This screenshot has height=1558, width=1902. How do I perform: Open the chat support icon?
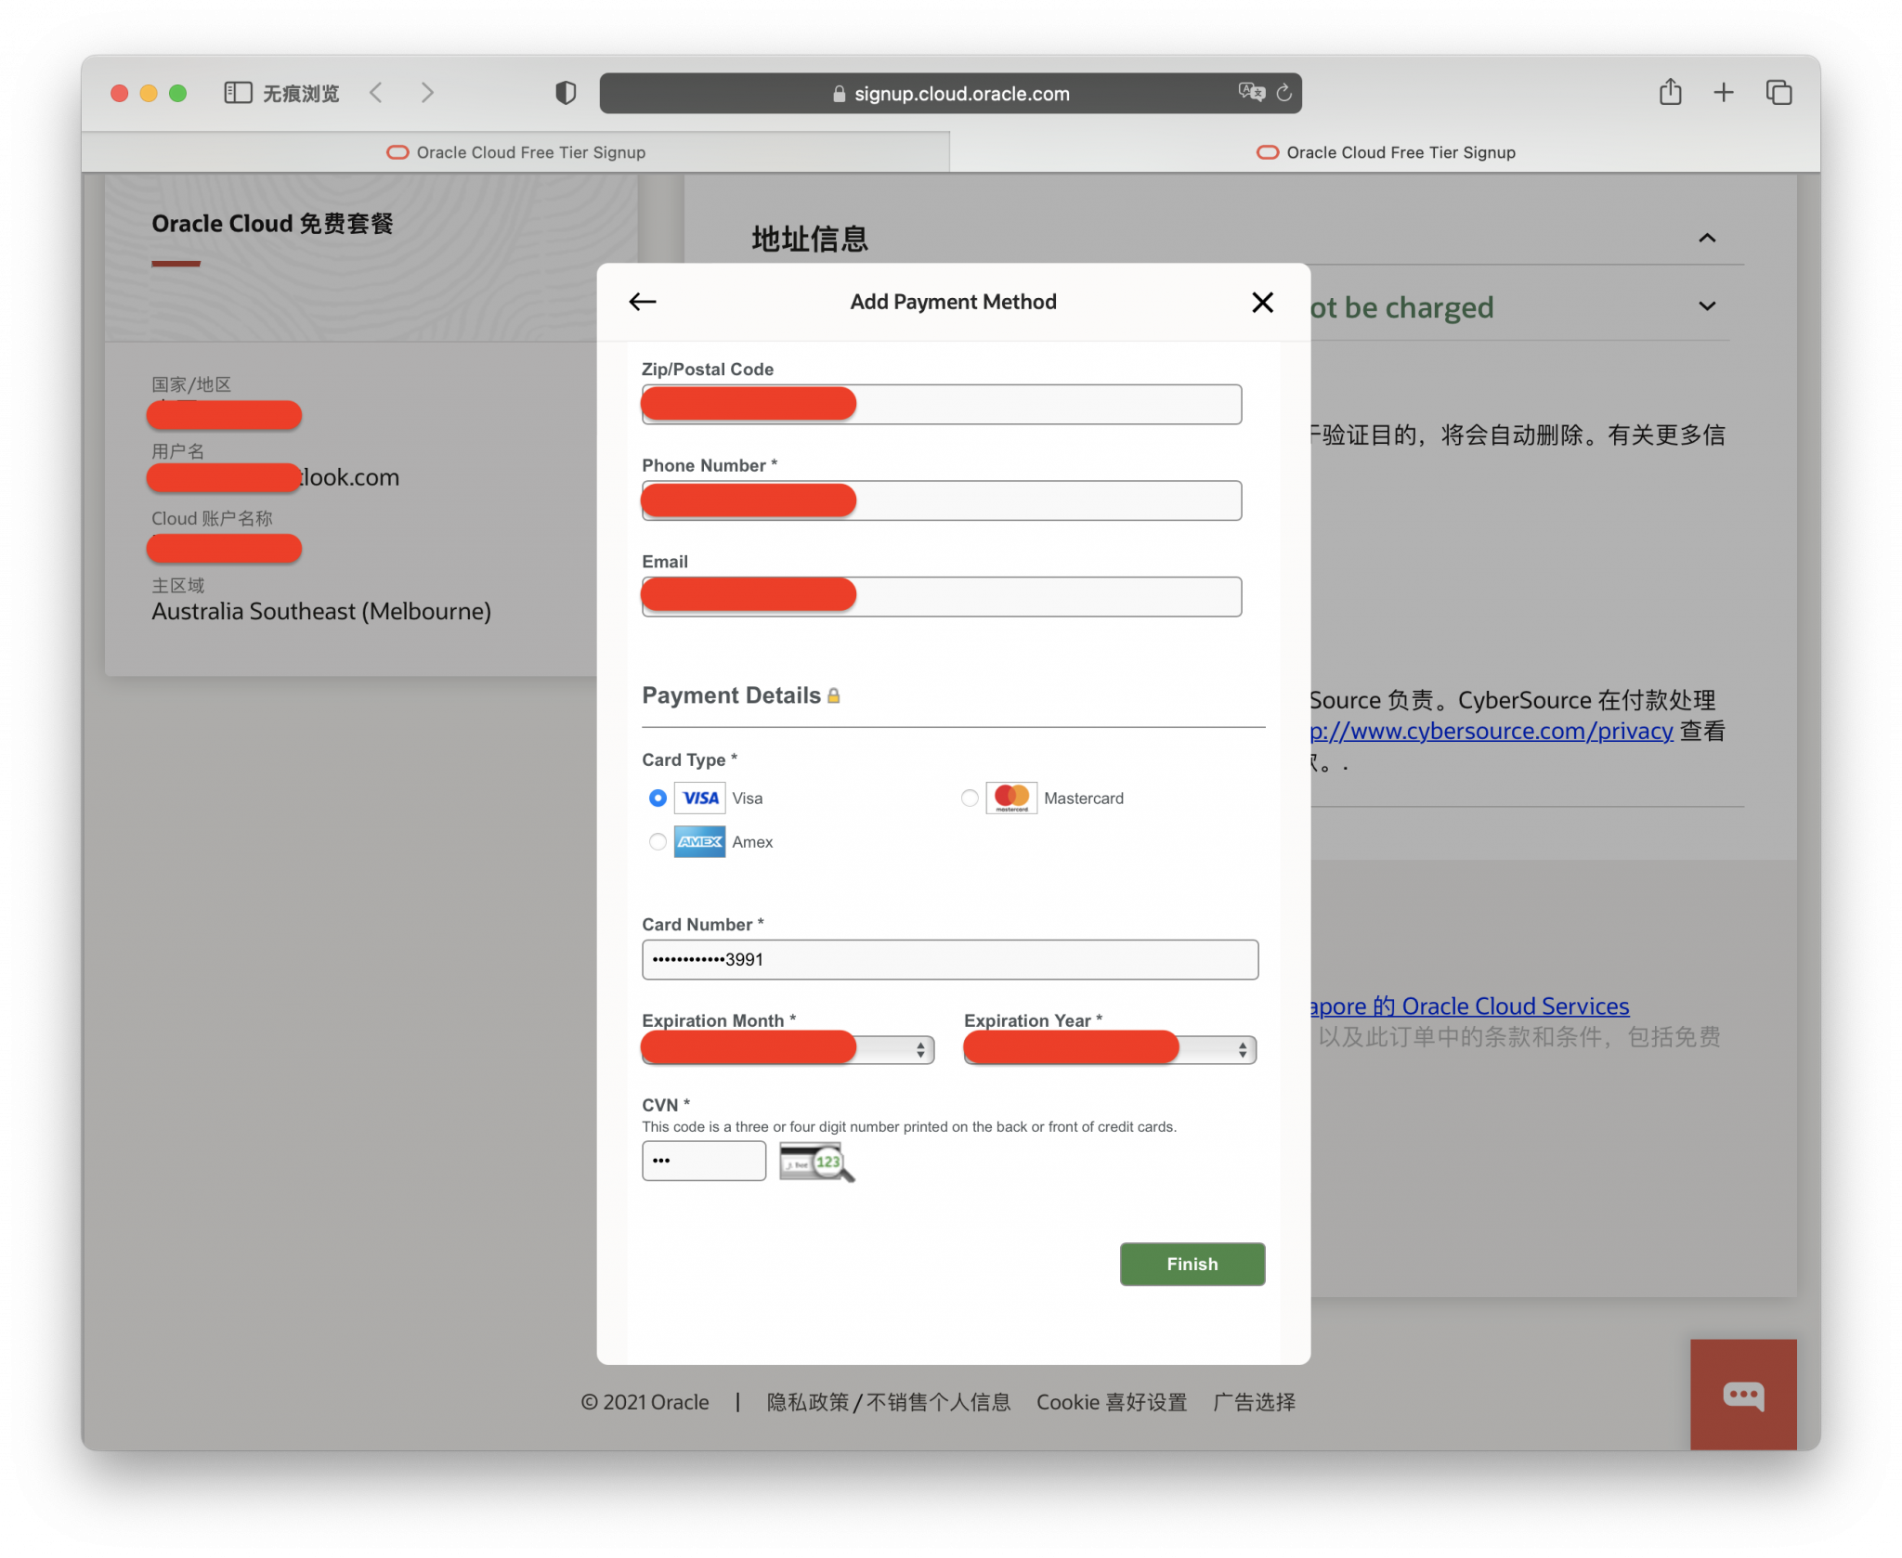(1743, 1394)
